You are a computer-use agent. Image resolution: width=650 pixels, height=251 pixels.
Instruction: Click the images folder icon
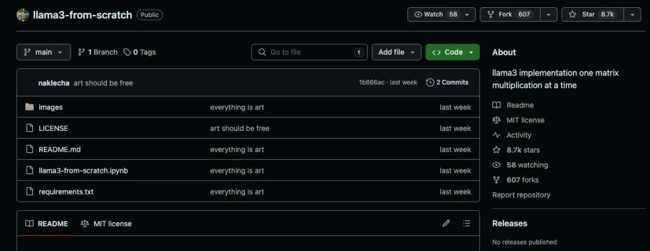click(x=29, y=107)
